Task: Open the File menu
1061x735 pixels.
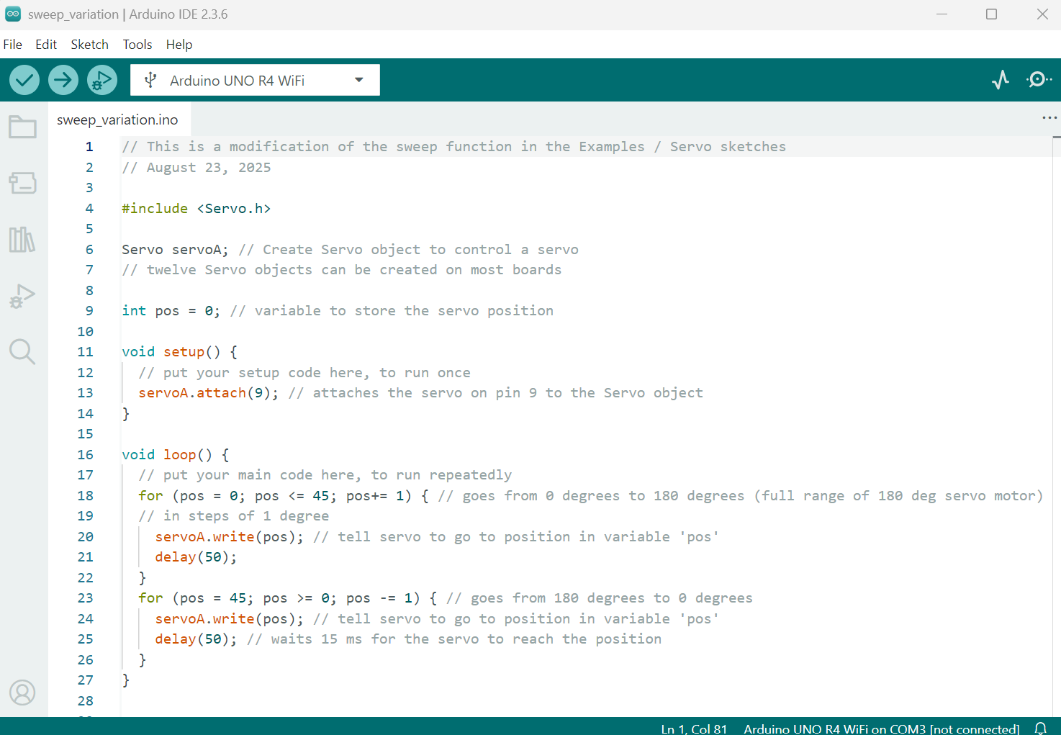Action: 13,45
